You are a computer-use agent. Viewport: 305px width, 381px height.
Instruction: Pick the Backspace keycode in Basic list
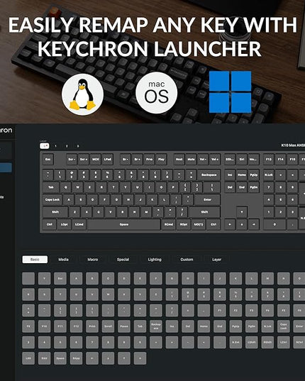click(156, 326)
